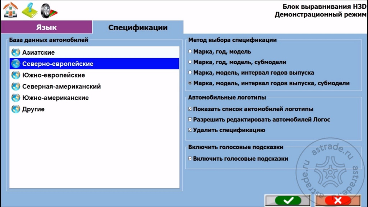Screen dimensions: 368x207
Task: Toggle Показать список автомобилей логотипы checkbox
Action: (190, 109)
